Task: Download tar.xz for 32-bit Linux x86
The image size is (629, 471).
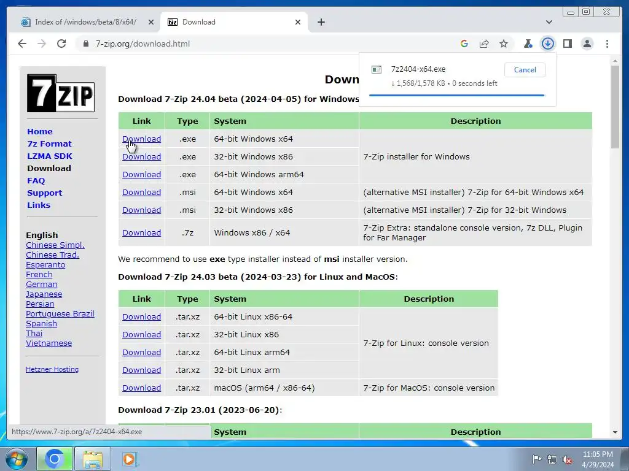Action: 142,334
